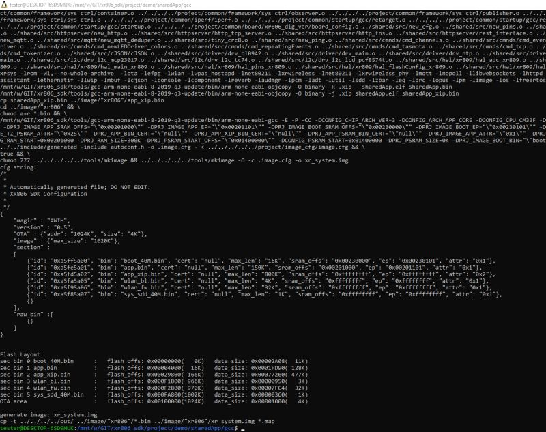The height and width of the screenshot is (432, 546).
Task: Click the 'cfg string:' line
Action: (18, 167)
